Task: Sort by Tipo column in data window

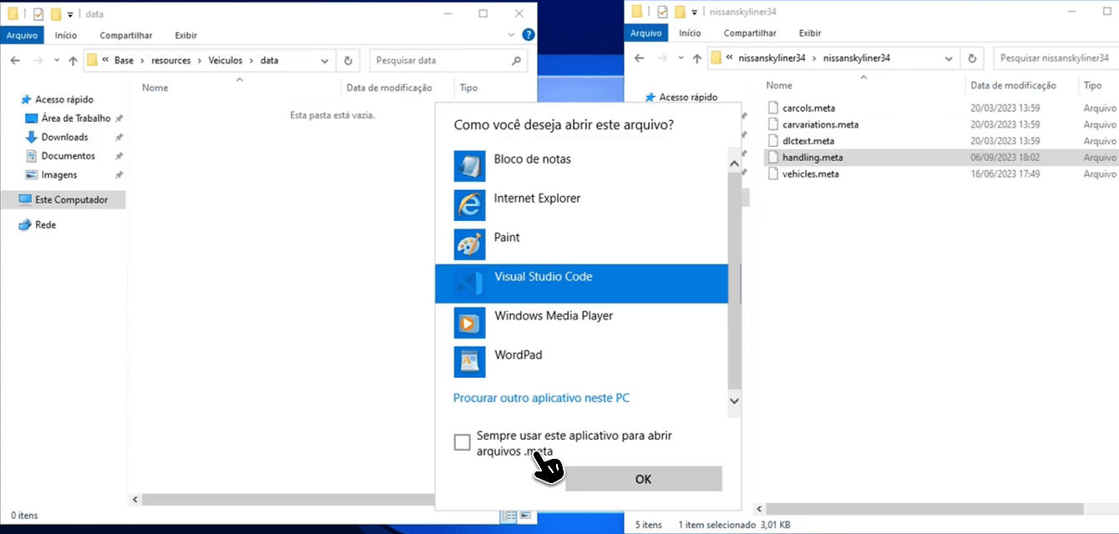Action: point(468,88)
